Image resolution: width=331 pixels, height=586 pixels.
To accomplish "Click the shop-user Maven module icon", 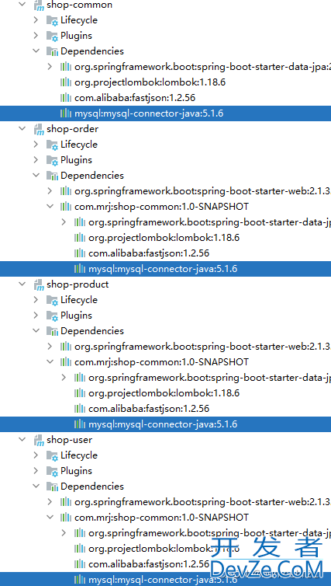I will (39, 440).
